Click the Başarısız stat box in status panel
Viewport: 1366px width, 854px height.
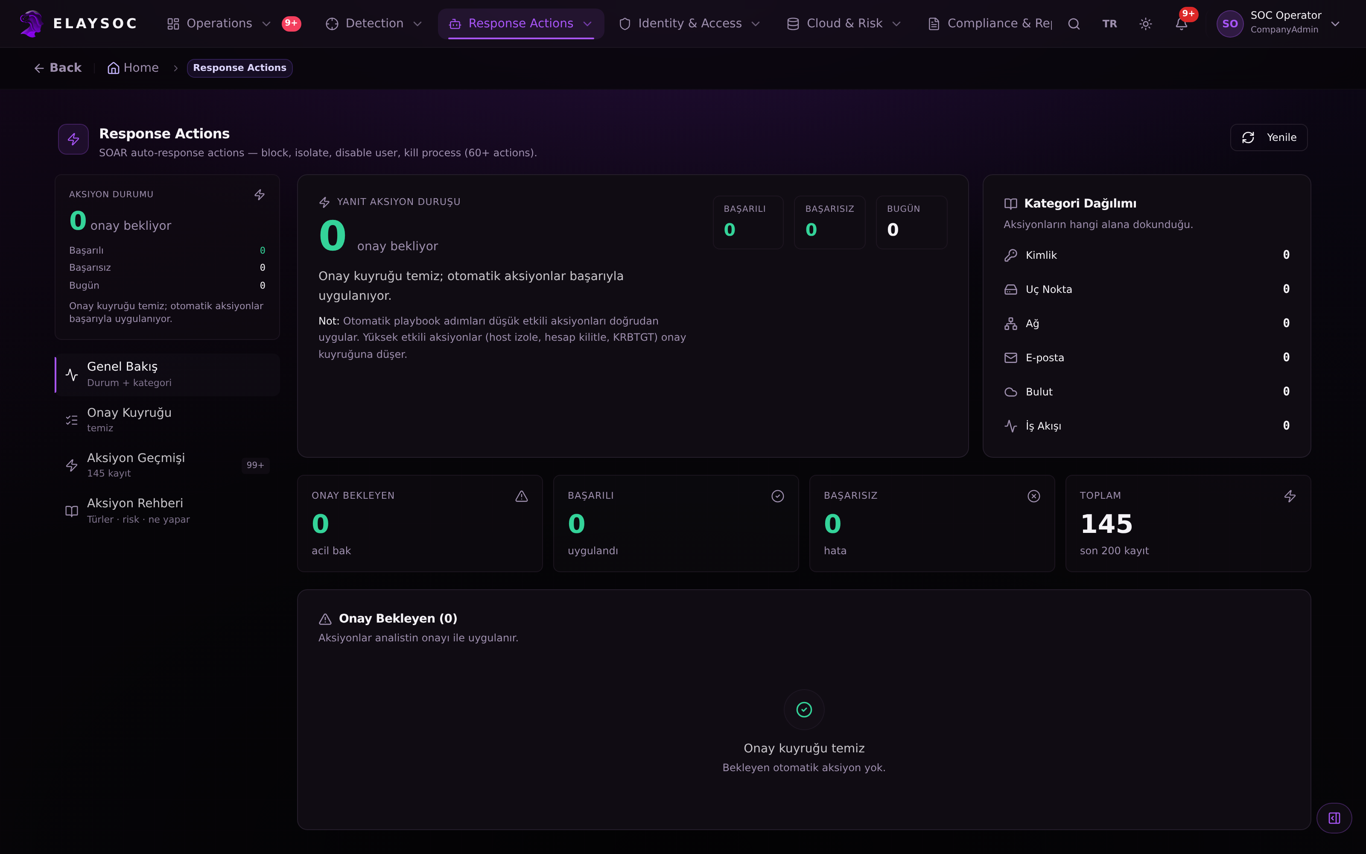point(829,222)
